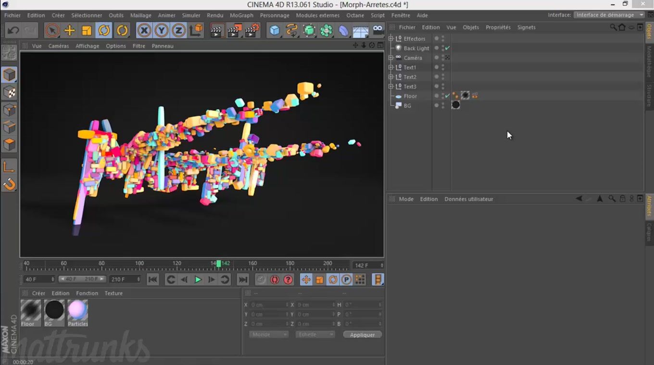Select the Particles material swatch
Viewport: 654px width, 365px height.
tap(77, 310)
